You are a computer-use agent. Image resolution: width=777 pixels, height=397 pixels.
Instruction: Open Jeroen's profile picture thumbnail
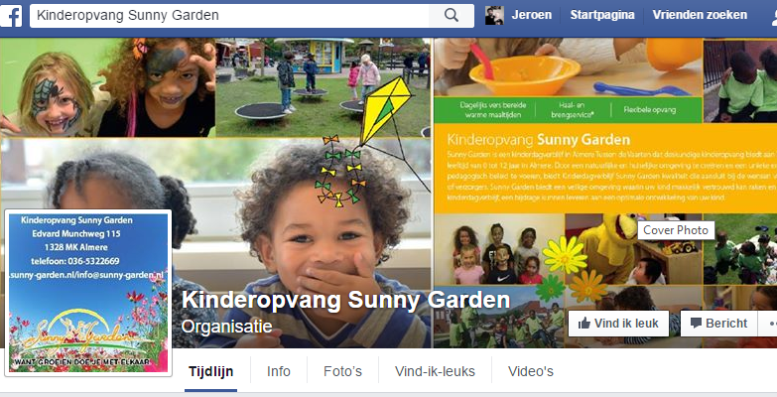494,15
